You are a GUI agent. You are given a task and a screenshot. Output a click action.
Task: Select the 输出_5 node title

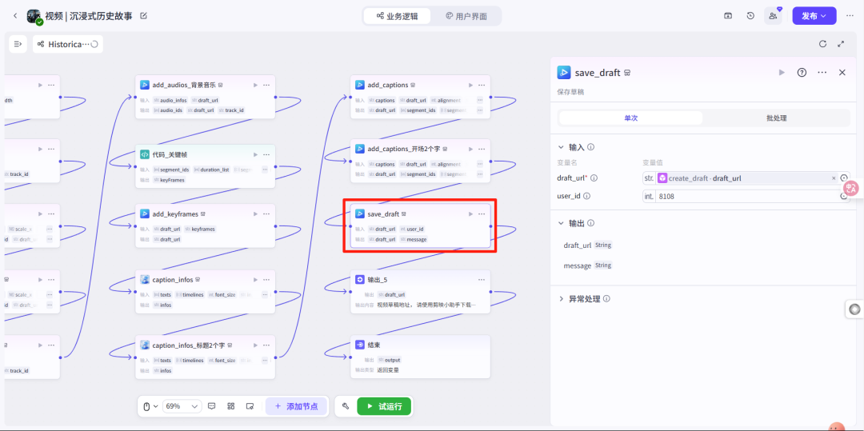click(378, 280)
